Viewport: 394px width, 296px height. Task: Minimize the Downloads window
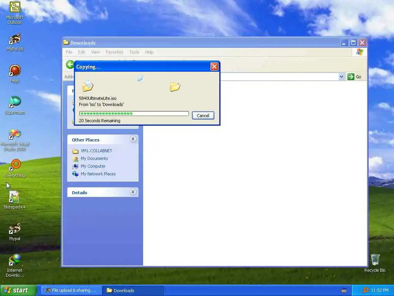344,43
